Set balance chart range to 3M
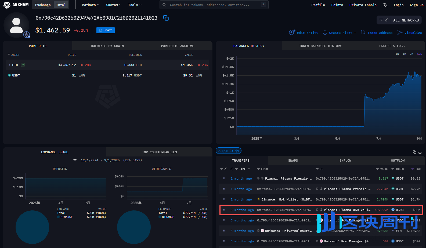 pos(411,54)
